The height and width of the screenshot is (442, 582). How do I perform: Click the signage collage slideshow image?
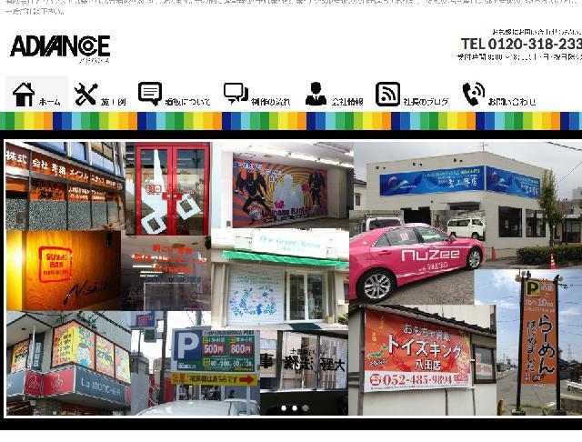pyautogui.click(x=293, y=278)
